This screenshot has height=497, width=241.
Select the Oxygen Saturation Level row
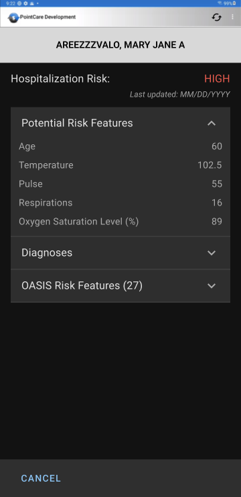[x=120, y=221]
